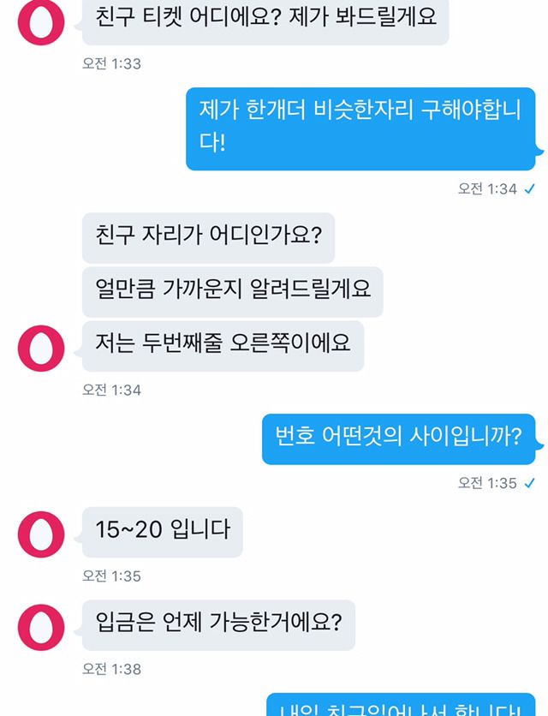This screenshot has height=716, width=548.
Task: Tap the egg avatar next to 15~20 입니다
Action: click(41, 534)
